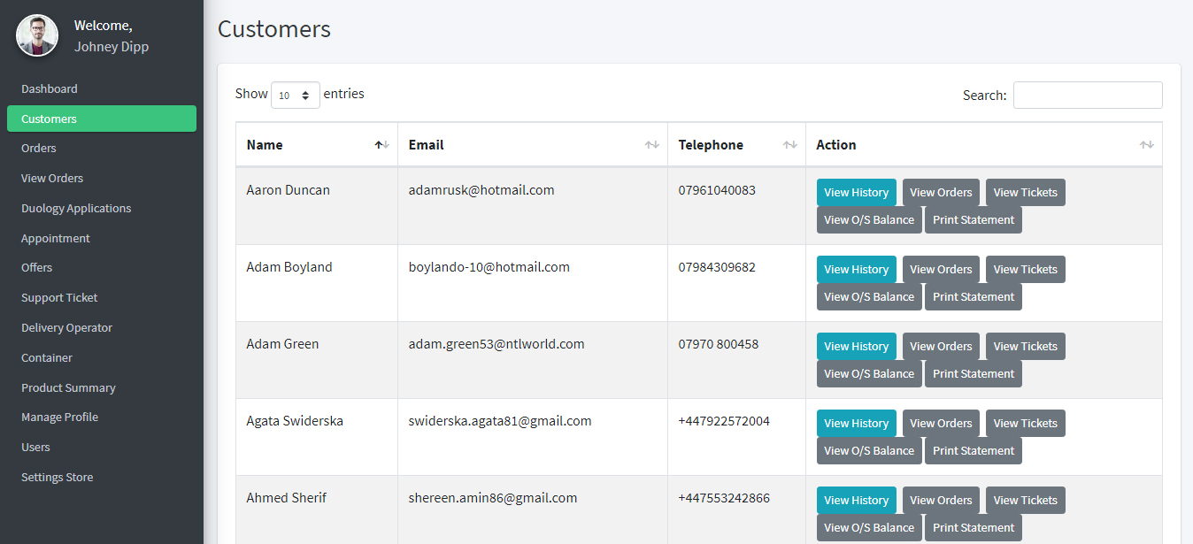
Task: Click the name Aaron Duncan
Action: pyautogui.click(x=288, y=190)
